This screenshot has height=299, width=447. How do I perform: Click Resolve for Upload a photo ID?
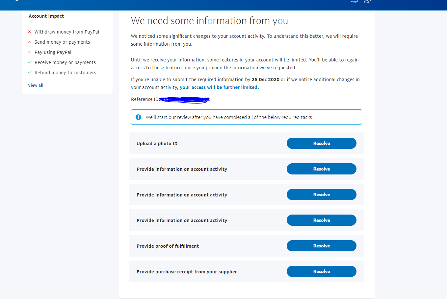click(321, 143)
